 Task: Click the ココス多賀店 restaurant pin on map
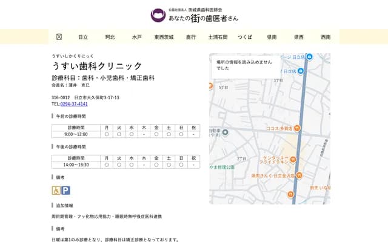pyautogui.click(x=297, y=128)
